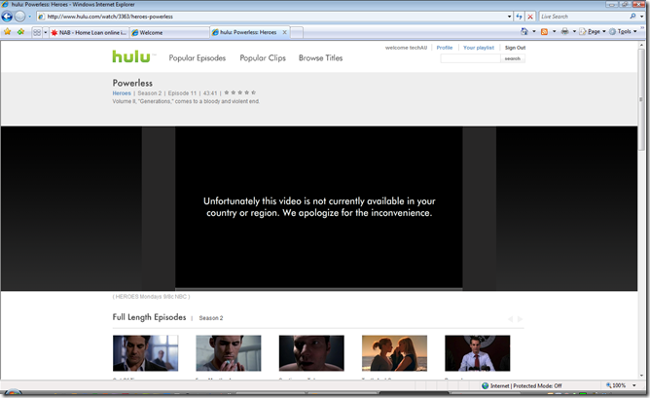Open Browse Titles
650x398 pixels.
320,58
